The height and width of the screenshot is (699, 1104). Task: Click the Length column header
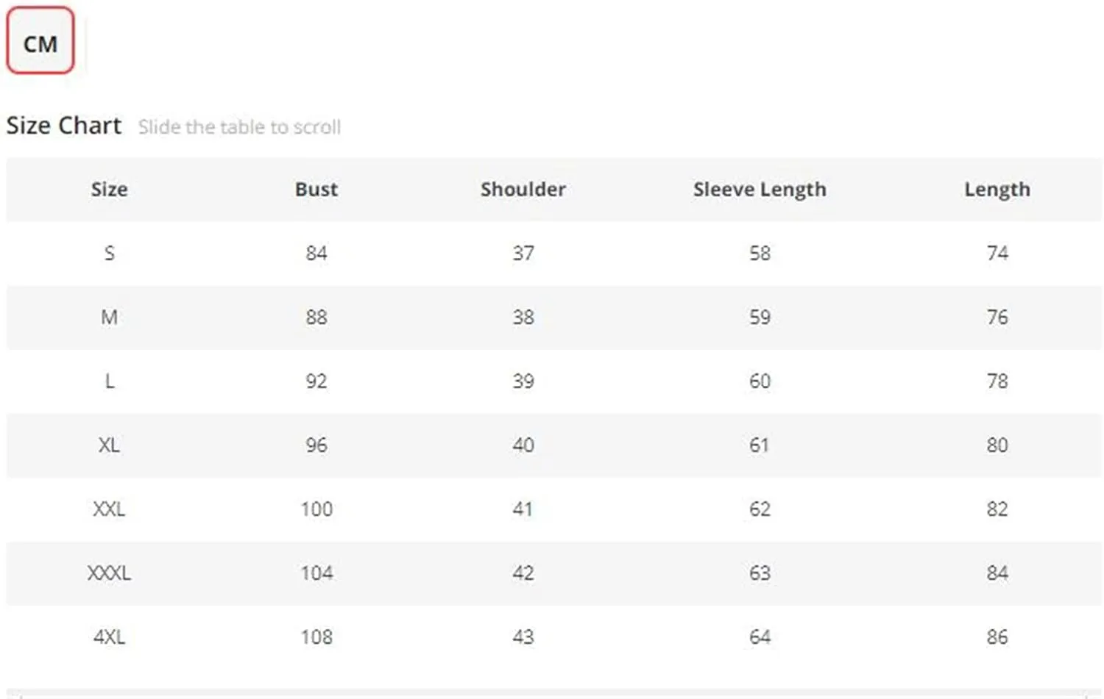(x=997, y=190)
